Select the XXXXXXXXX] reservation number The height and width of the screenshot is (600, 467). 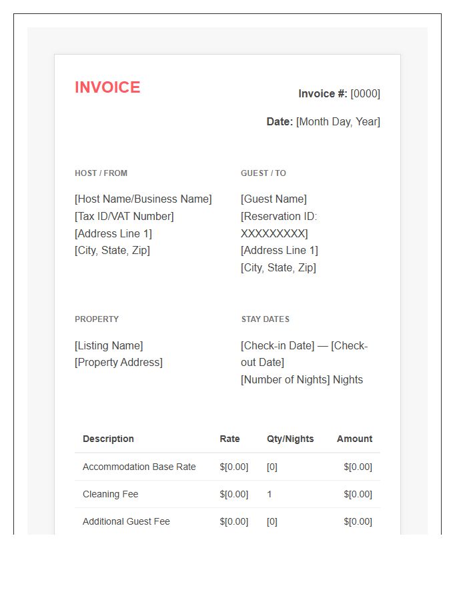point(274,233)
